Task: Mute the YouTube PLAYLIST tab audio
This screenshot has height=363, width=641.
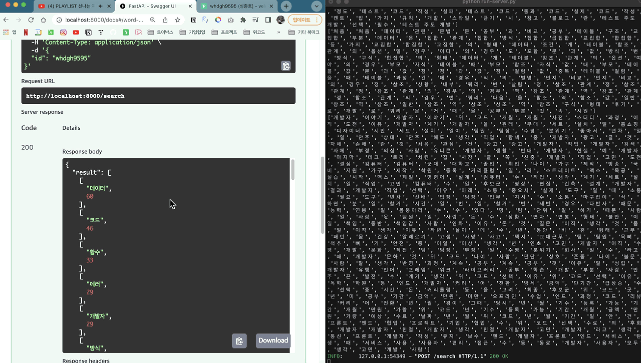Action: tap(101, 6)
